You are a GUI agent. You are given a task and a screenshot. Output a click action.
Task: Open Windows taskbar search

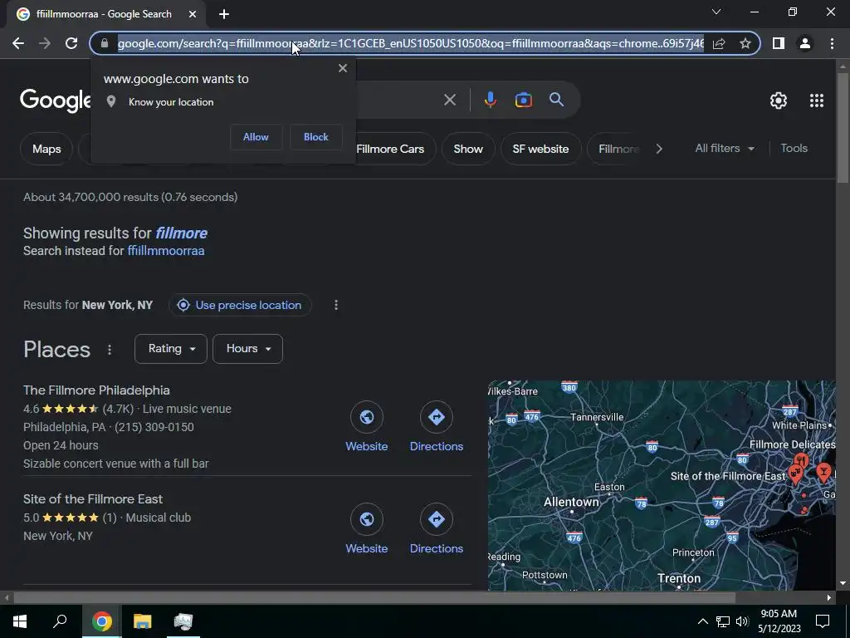tap(60, 621)
